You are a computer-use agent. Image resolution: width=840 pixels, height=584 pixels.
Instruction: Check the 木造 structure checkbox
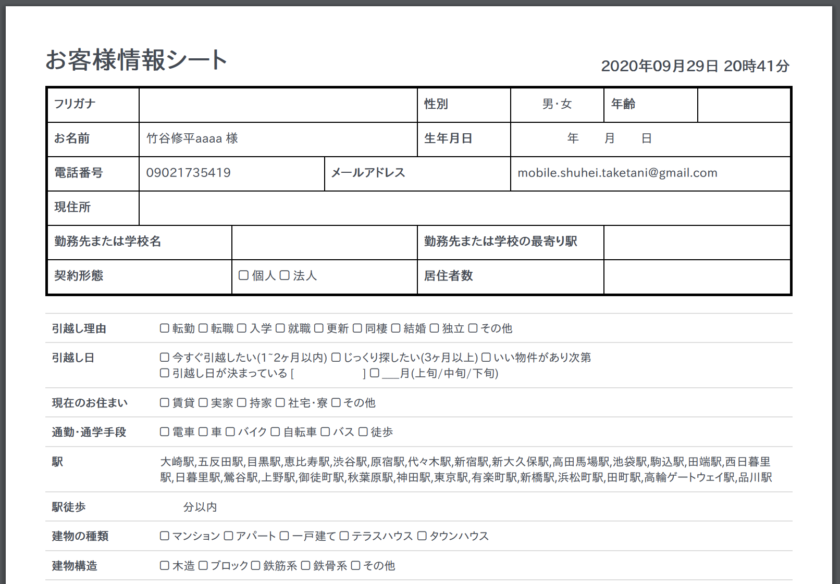tap(165, 566)
